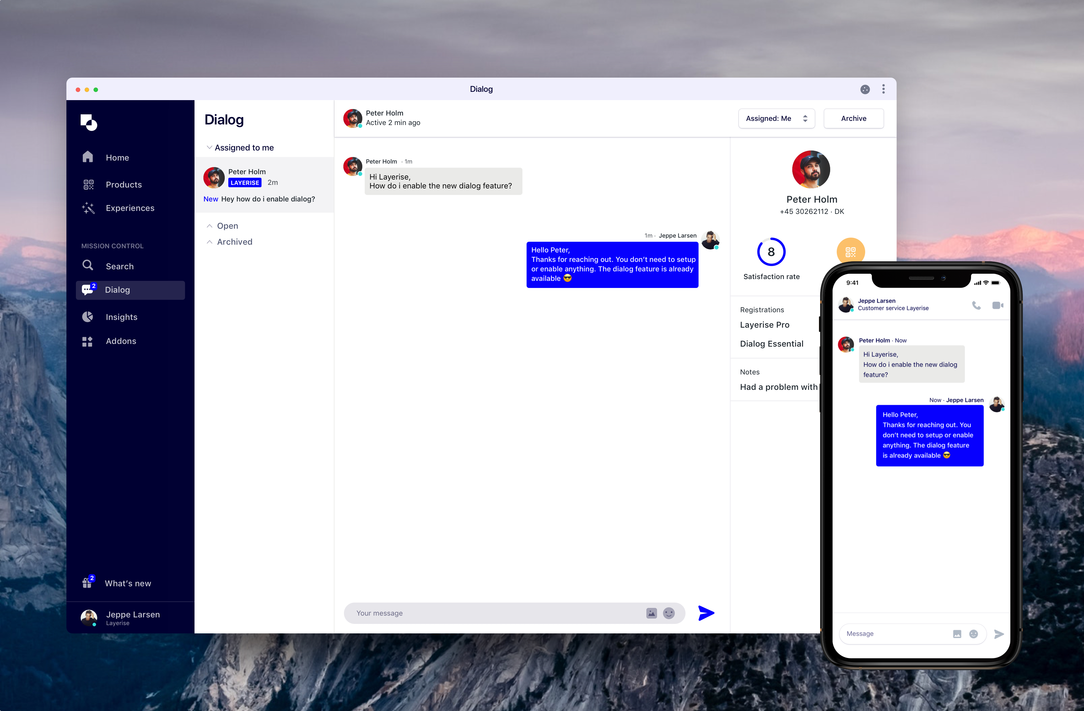
Task: Open the Assigned: Me dropdown
Action: coord(776,118)
